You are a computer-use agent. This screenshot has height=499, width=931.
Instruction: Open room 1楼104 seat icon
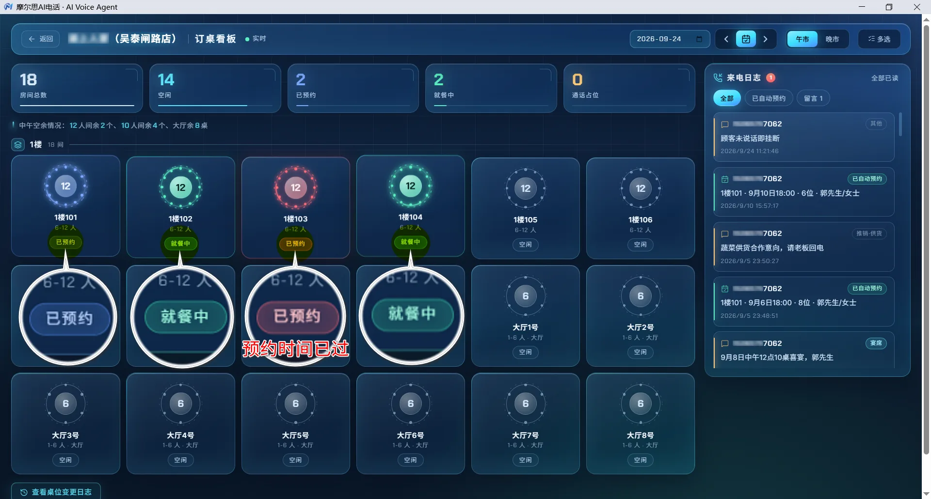pos(410,186)
